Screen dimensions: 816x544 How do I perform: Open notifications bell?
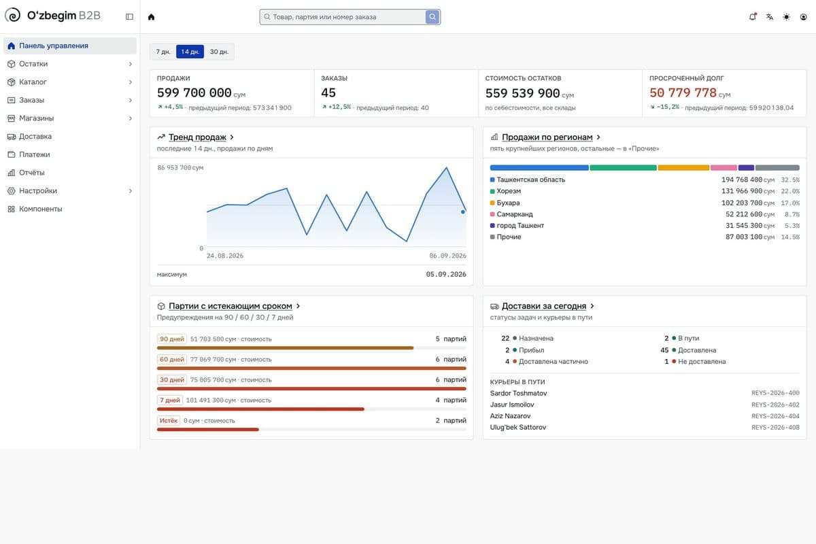tap(753, 17)
